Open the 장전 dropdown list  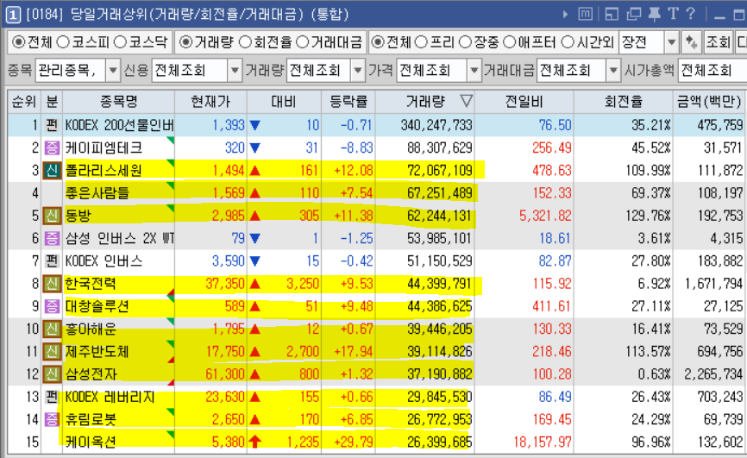click(672, 43)
